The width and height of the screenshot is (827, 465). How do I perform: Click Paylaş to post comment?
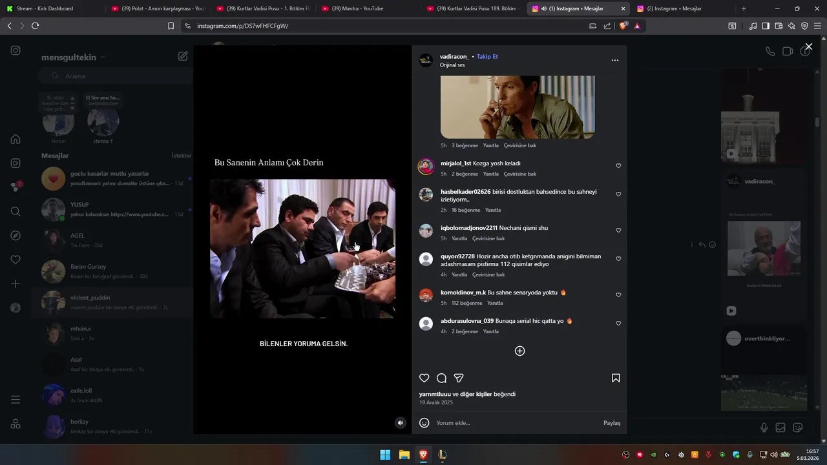(x=612, y=423)
